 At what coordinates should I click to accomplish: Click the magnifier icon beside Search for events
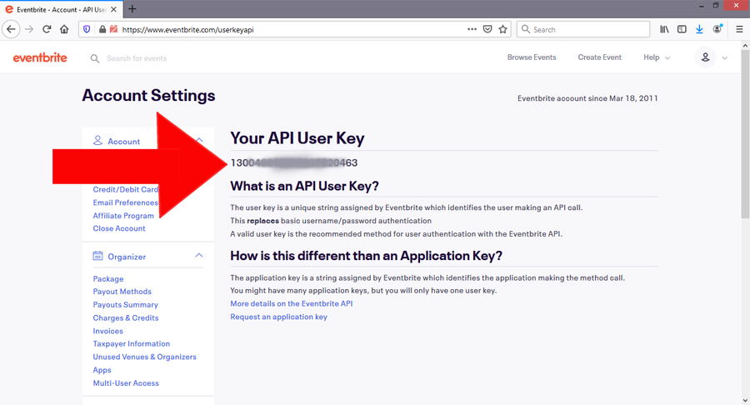pyautogui.click(x=95, y=58)
